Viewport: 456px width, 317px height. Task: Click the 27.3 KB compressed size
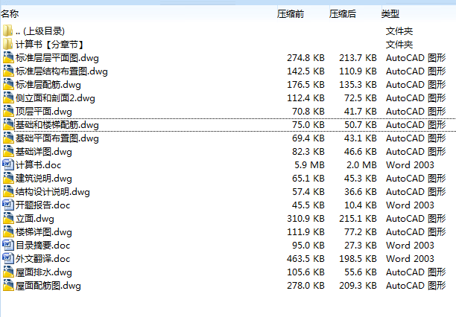pos(361,245)
